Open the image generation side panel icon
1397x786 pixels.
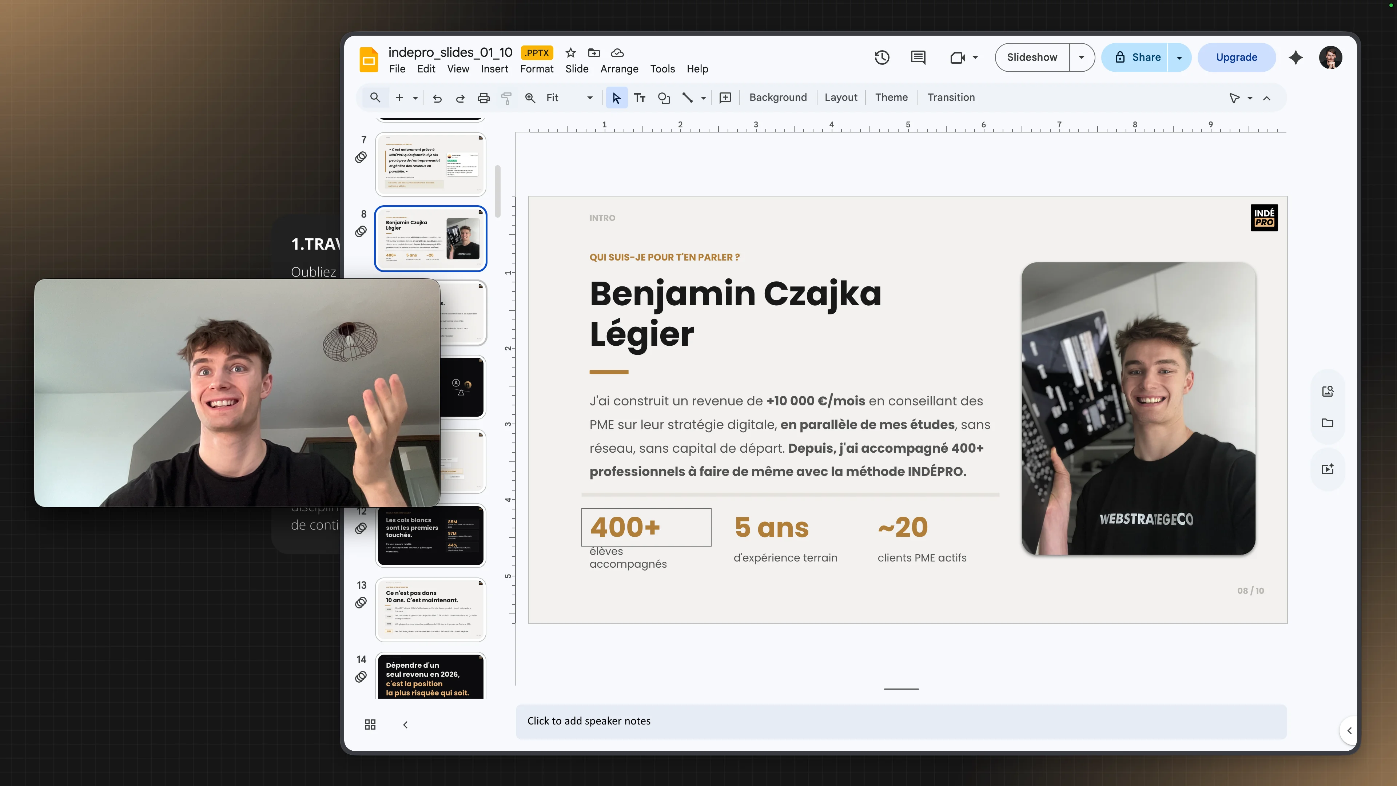tap(1328, 391)
